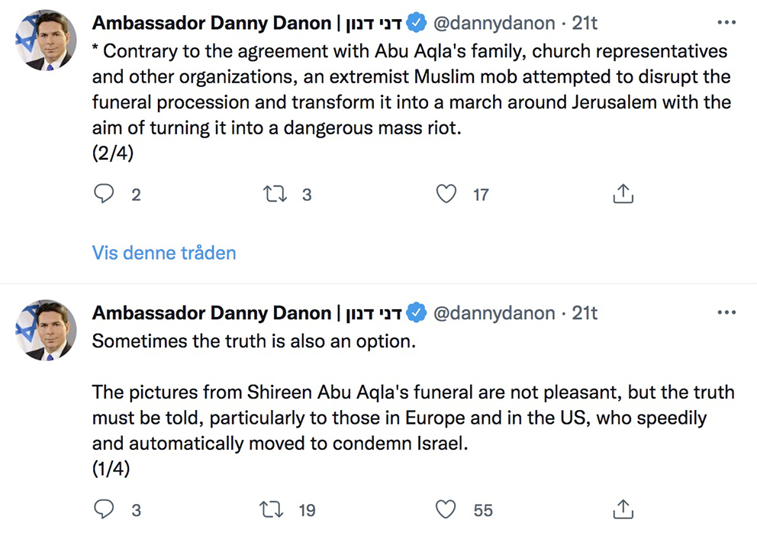This screenshot has height=536, width=757.
Task: Click the verified badge on second tweet
Action: (x=416, y=313)
